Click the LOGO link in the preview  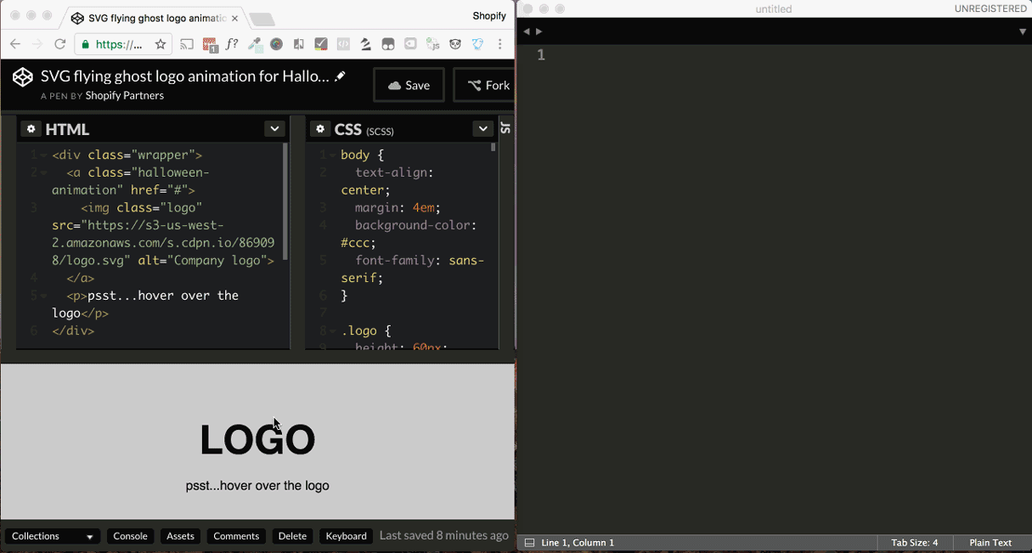(257, 439)
